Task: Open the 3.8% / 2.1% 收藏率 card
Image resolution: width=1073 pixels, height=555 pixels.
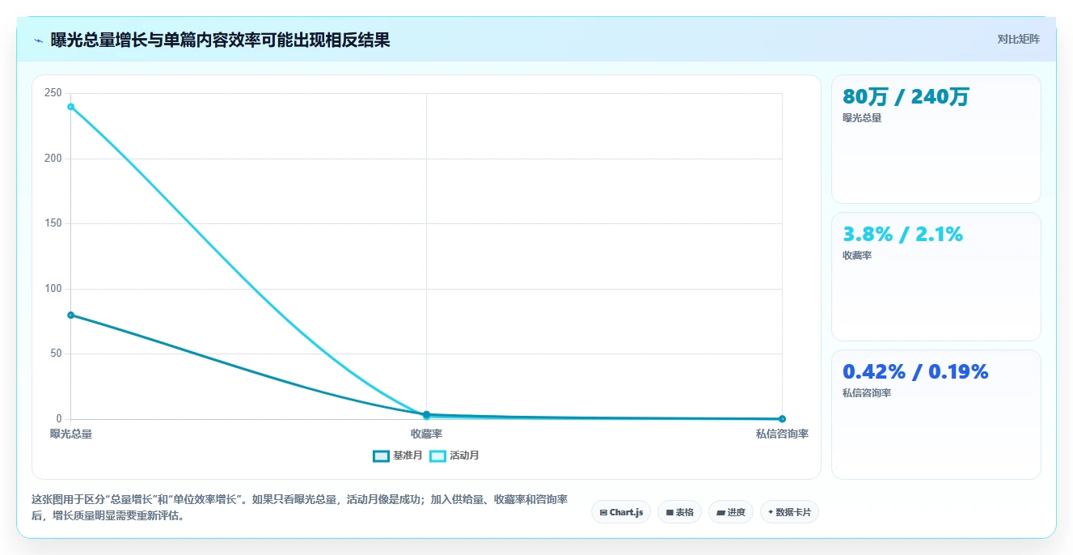Action: coord(936,277)
